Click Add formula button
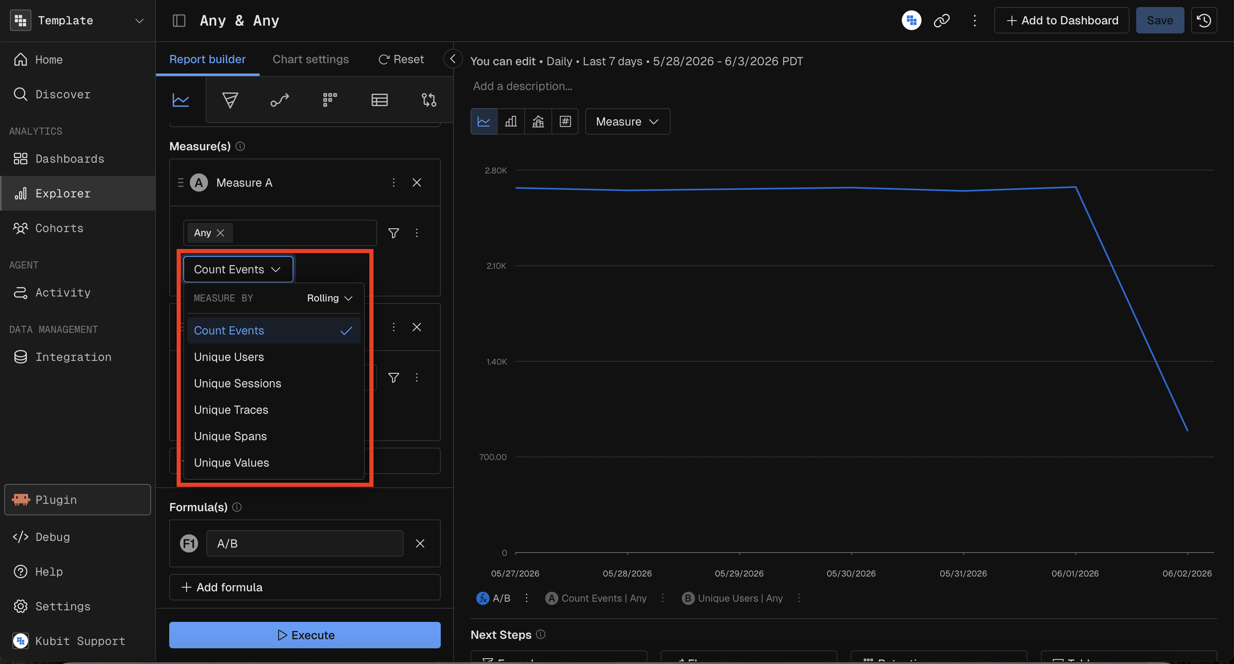Viewport: 1234px width, 664px height. click(x=305, y=587)
